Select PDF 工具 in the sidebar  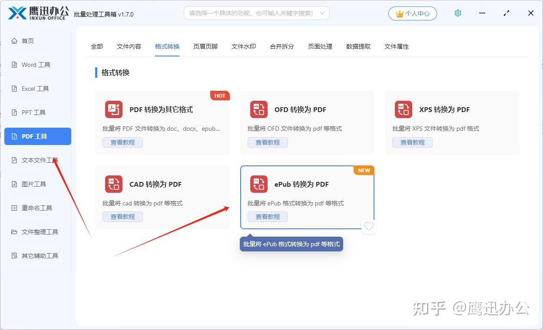pyautogui.click(x=38, y=136)
